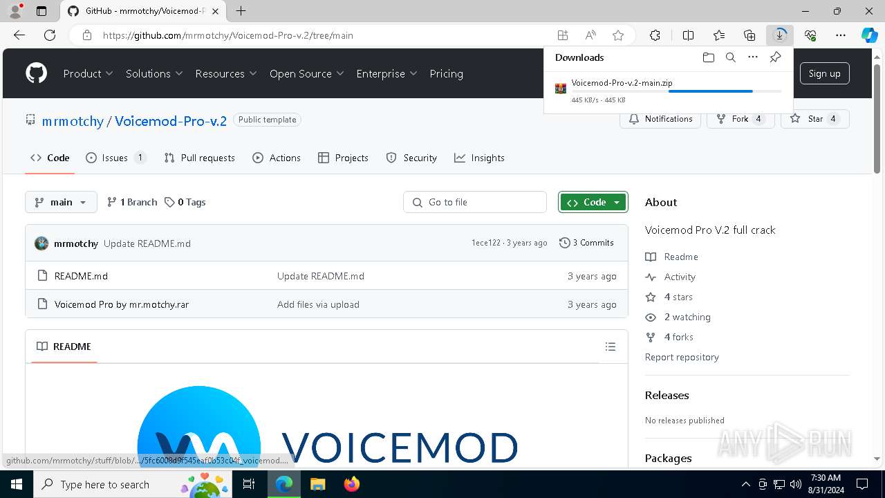The height and width of the screenshot is (498, 885).
Task: Open Edge Settings and more menu
Action: pyautogui.click(x=841, y=35)
